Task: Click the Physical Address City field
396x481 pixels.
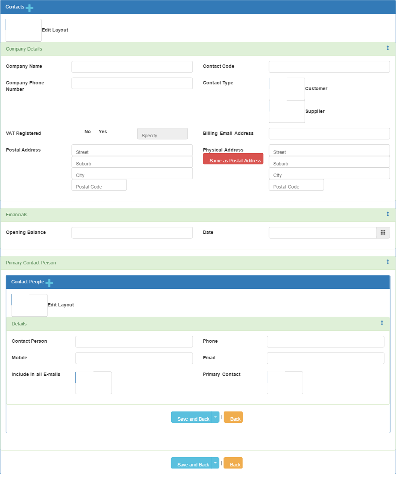Action: coord(329,173)
